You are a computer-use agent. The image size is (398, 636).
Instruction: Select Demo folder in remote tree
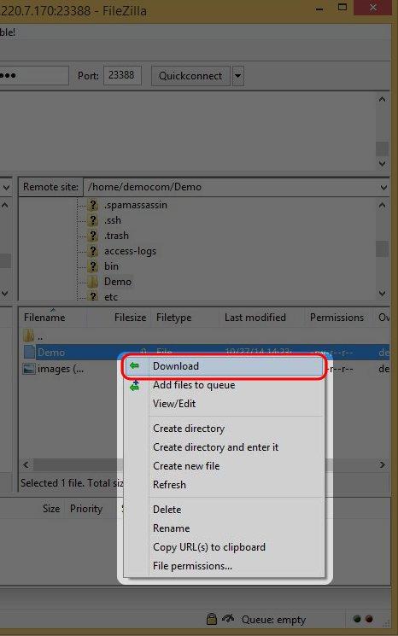118,282
